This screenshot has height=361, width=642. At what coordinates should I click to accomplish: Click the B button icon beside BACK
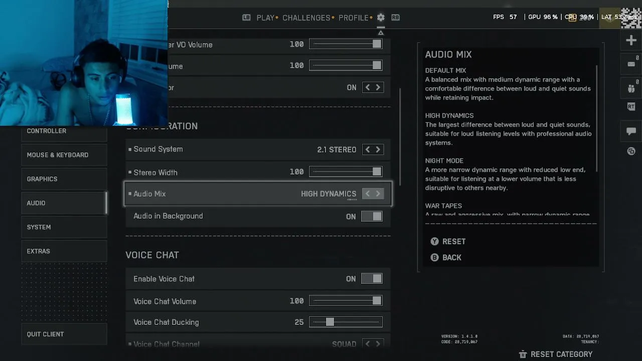point(434,258)
